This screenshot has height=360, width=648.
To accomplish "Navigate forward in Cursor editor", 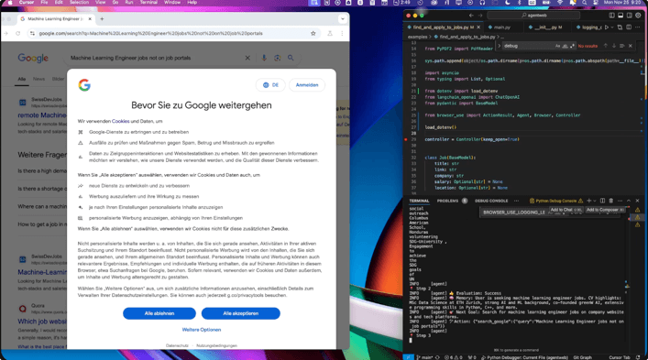I will coord(479,16).
